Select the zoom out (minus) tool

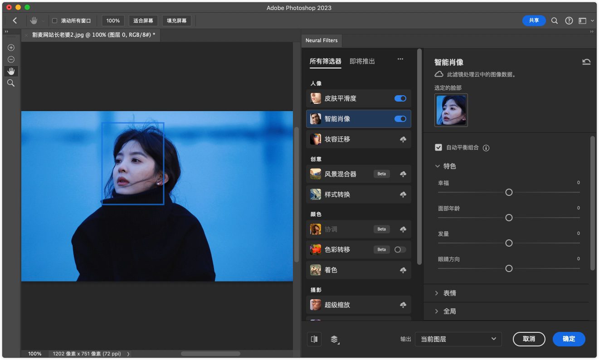click(11, 59)
